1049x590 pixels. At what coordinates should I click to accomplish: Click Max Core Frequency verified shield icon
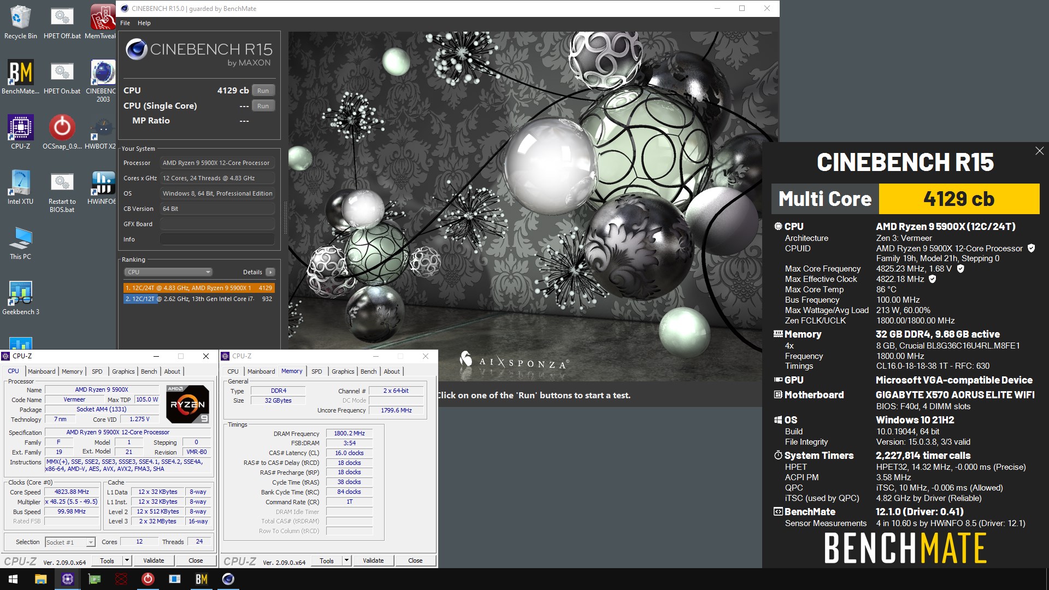pos(960,269)
